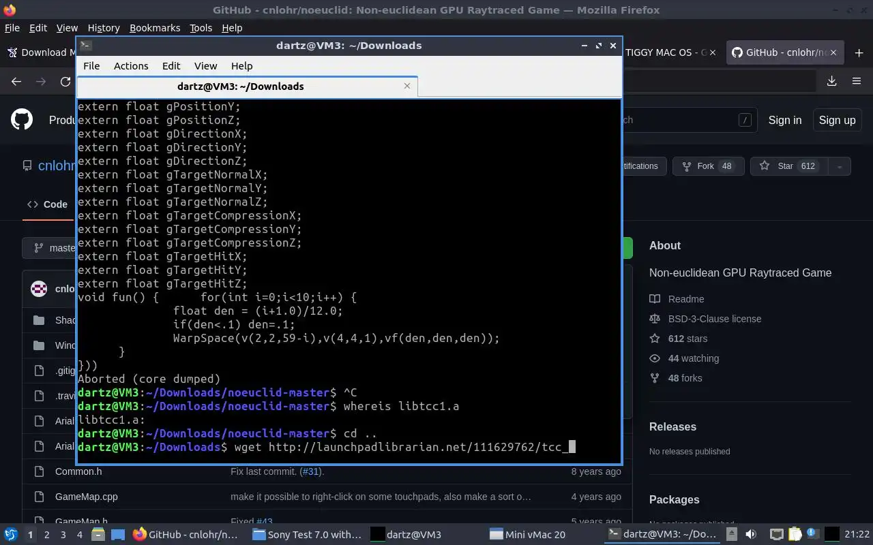873x545 pixels.
Task: Close the dartz@VM3 terminal tab
Action: pyautogui.click(x=407, y=86)
